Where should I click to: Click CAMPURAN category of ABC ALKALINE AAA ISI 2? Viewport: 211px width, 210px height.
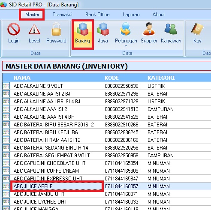point(160,109)
